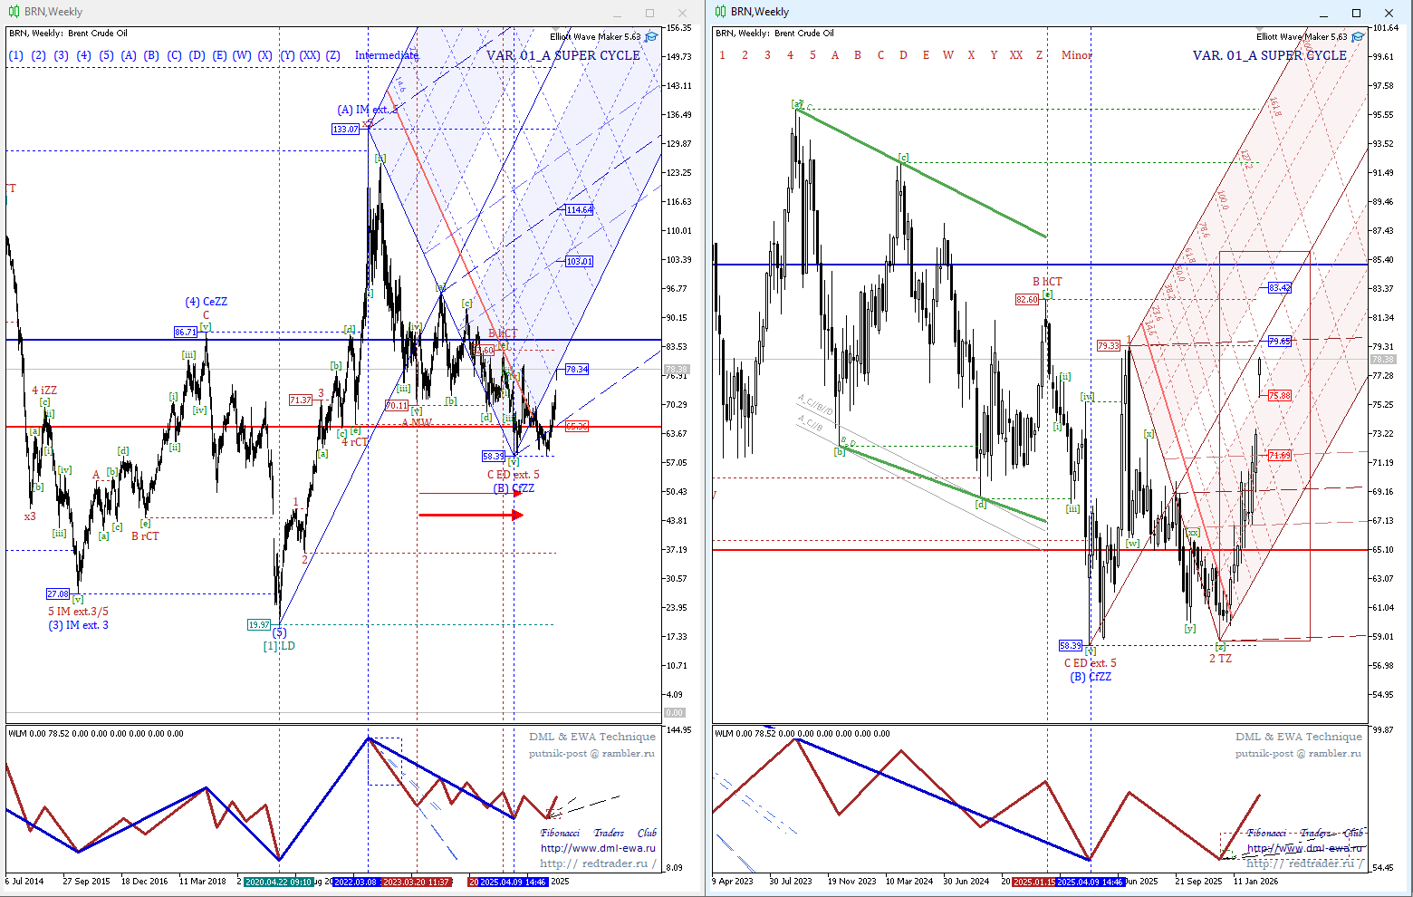
Task: Pick the red wave label W in right chart
Action: point(947,55)
